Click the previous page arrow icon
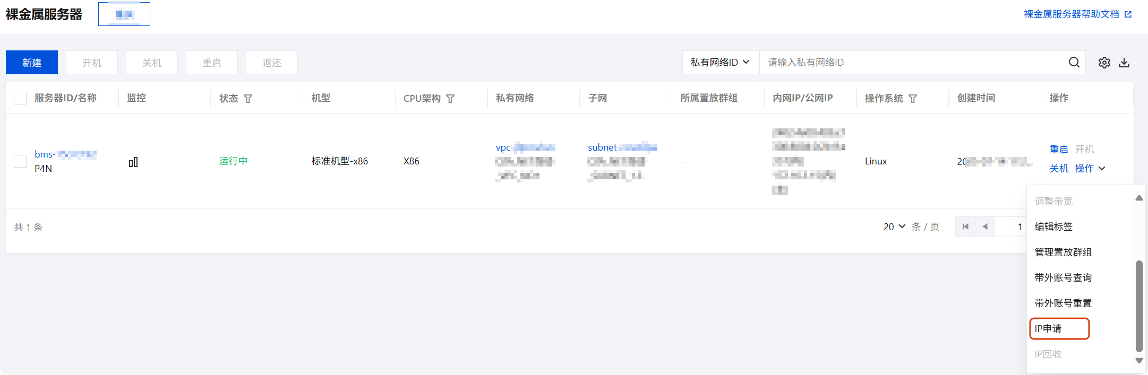This screenshot has height=375, width=1148. click(985, 227)
